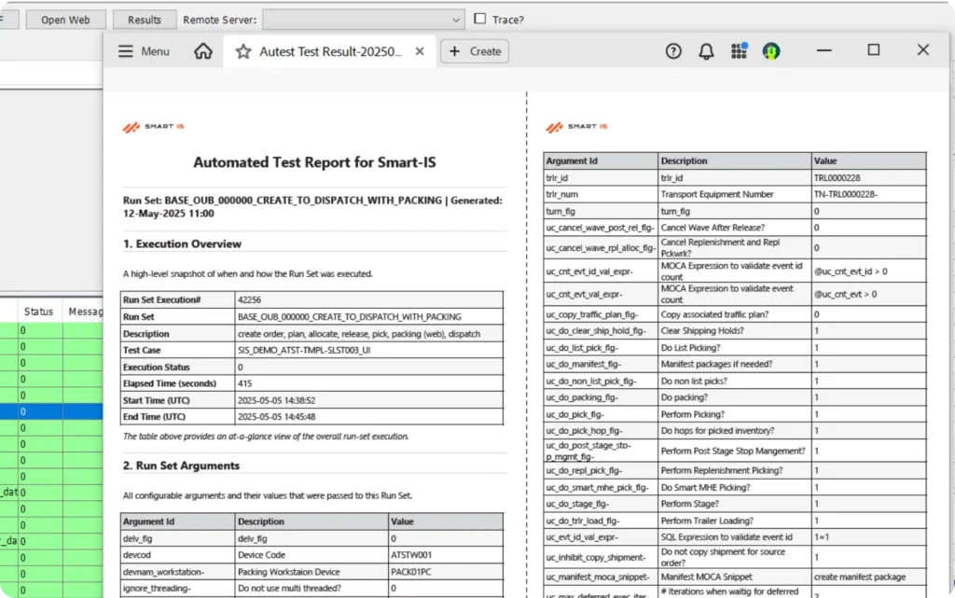This screenshot has height=598, width=955.
Task: Click the uc_inhibit_copy_shipment- argument cell
Action: click(601, 557)
